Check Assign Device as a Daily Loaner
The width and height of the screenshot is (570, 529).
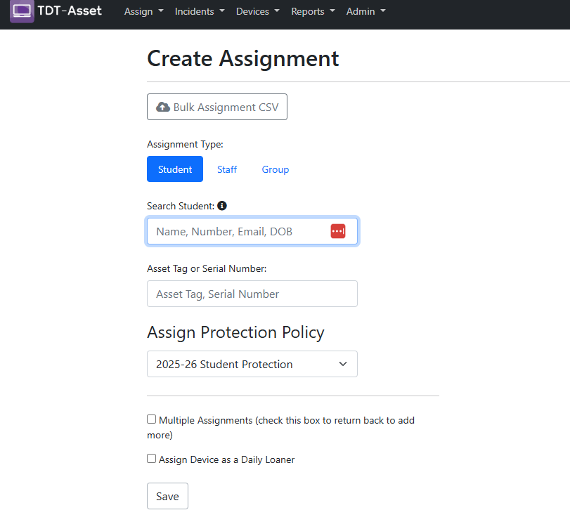(x=151, y=459)
